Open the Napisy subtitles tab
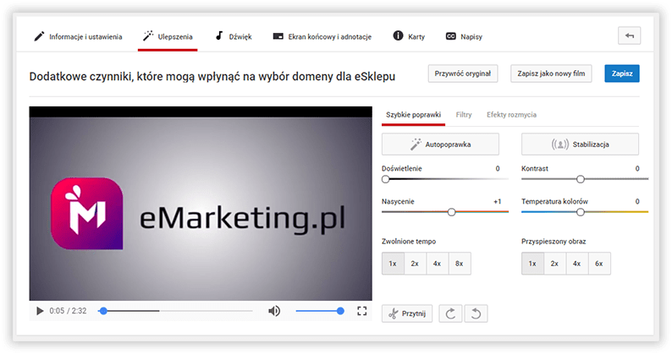Image resolution: width=672 pixels, height=354 pixels. (x=464, y=37)
